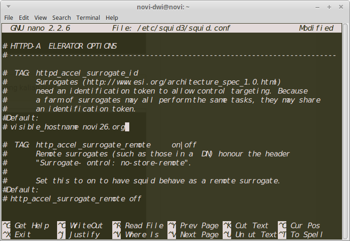The image size is (350, 241).
Task: Click the terminal vertical scrollbar
Action: [x=345, y=131]
